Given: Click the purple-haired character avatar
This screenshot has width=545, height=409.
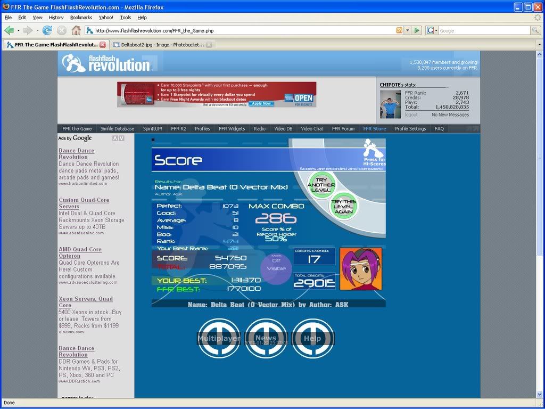Looking at the screenshot, I should [x=360, y=269].
